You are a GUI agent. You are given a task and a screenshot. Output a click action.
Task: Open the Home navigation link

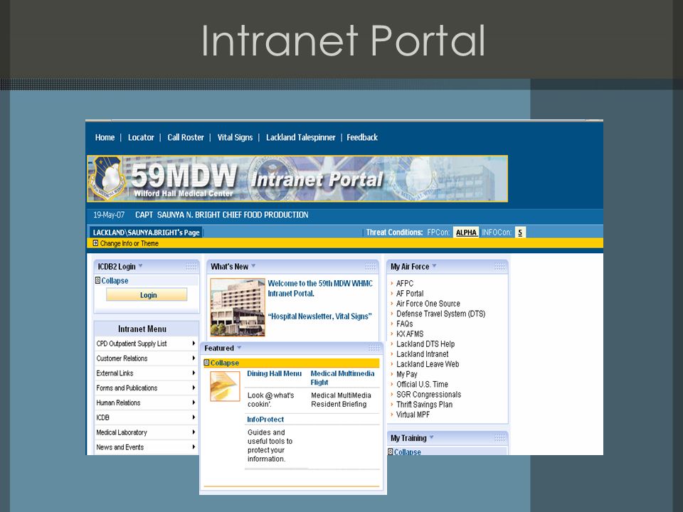(105, 137)
